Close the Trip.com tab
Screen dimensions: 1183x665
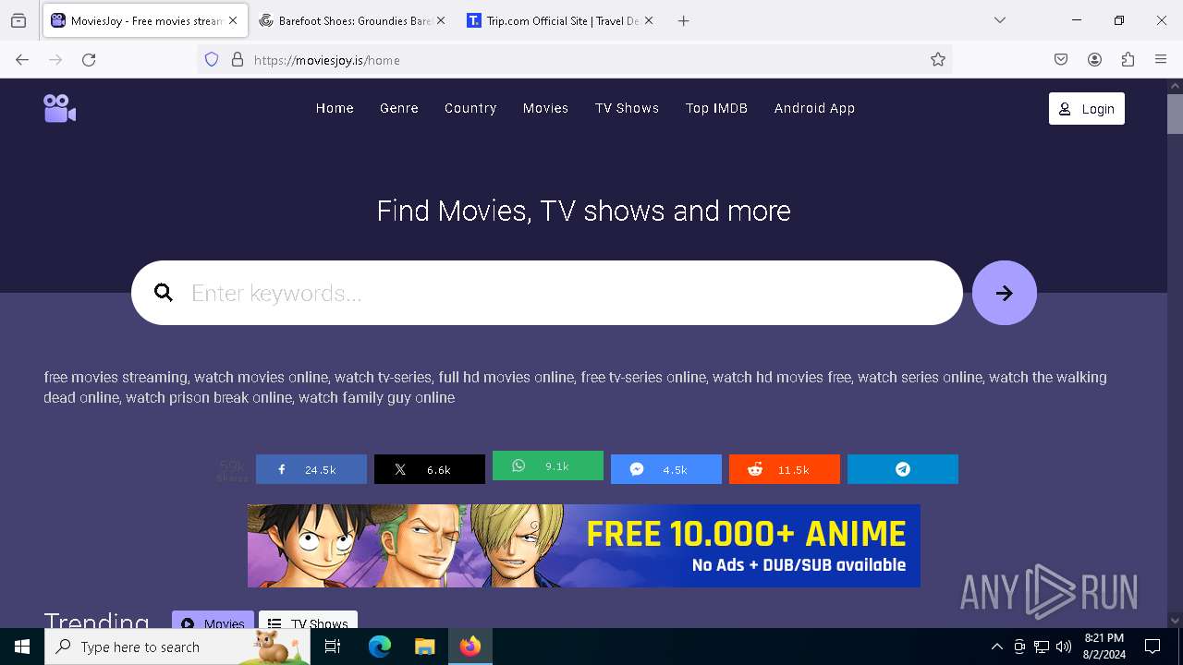coord(649,20)
